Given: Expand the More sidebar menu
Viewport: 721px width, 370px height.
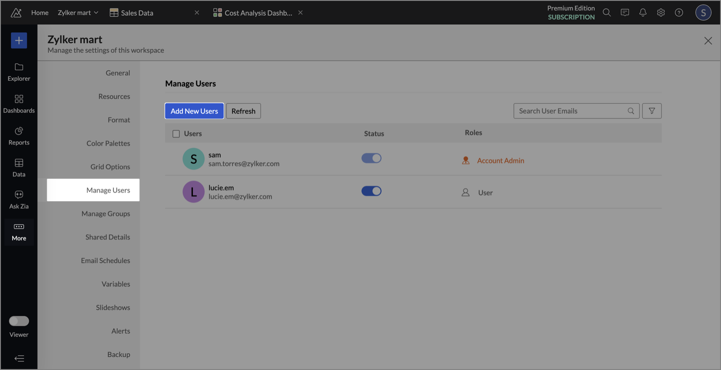Looking at the screenshot, I should pos(19,231).
